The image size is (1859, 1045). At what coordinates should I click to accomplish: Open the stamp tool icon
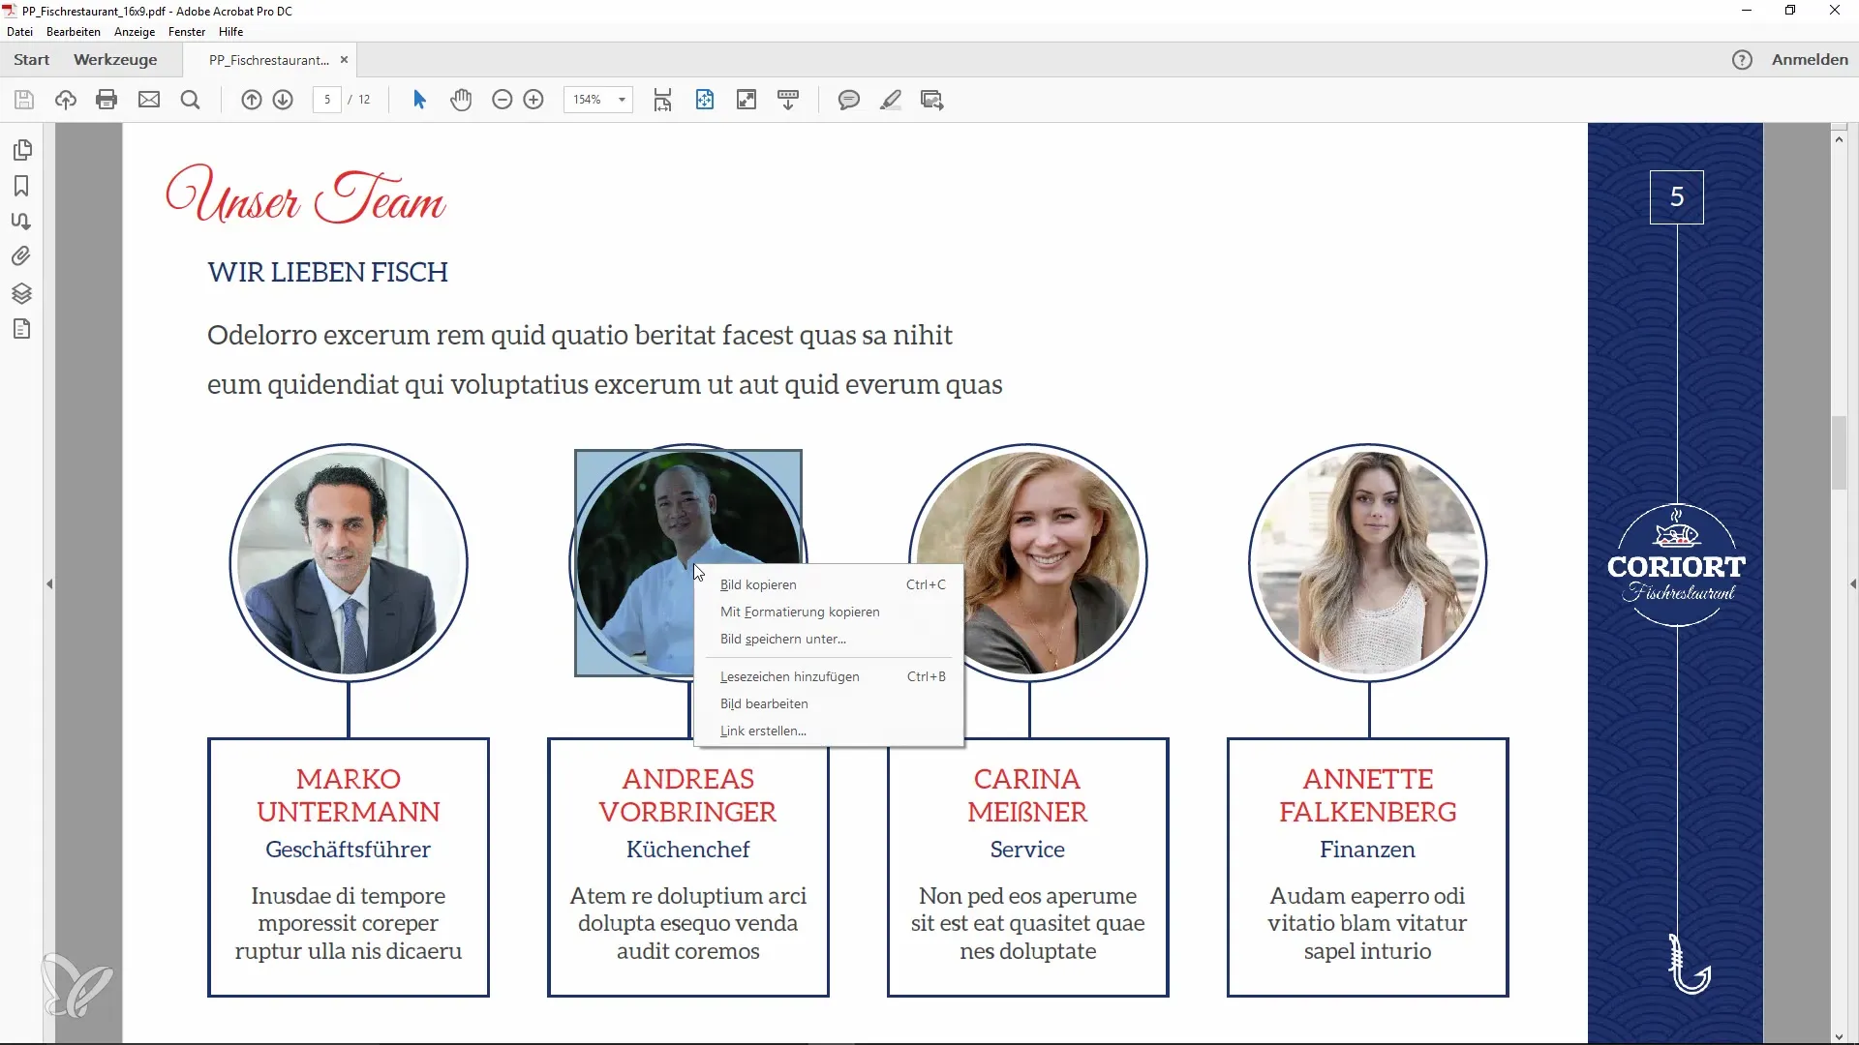point(932,100)
